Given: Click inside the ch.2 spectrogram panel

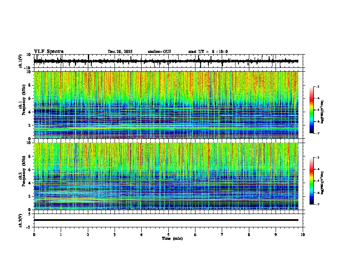Looking at the screenshot, I should pyautogui.click(x=166, y=176).
